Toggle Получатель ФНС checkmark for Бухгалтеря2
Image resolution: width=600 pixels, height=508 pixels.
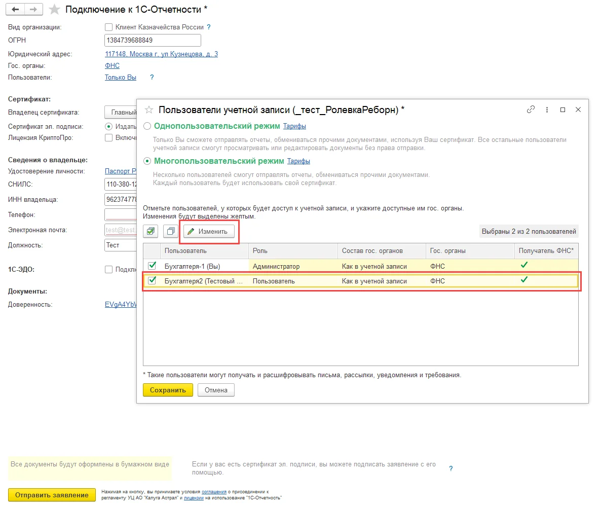(x=524, y=279)
